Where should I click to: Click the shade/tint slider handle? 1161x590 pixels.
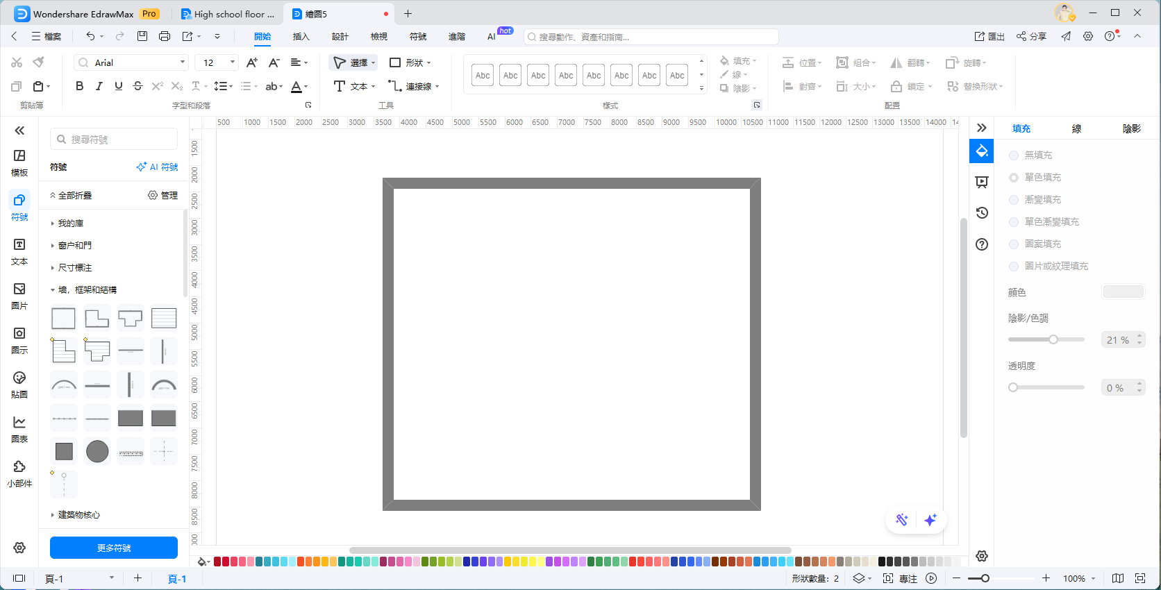pos(1053,339)
